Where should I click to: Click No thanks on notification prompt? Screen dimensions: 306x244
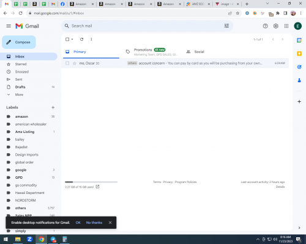click(x=94, y=223)
